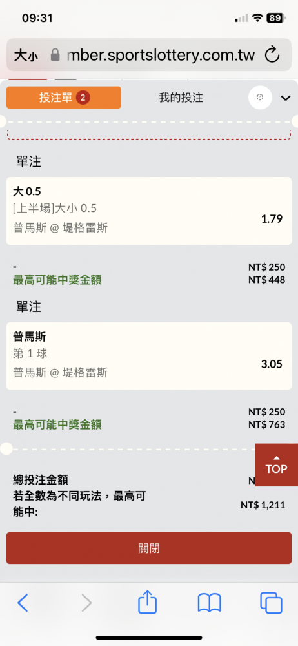
Task: Tap the Safari reload page icon
Action: pyautogui.click(x=272, y=55)
